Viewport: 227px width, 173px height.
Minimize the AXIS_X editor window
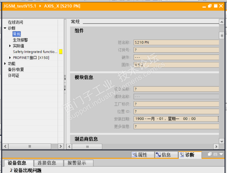(204, 6)
